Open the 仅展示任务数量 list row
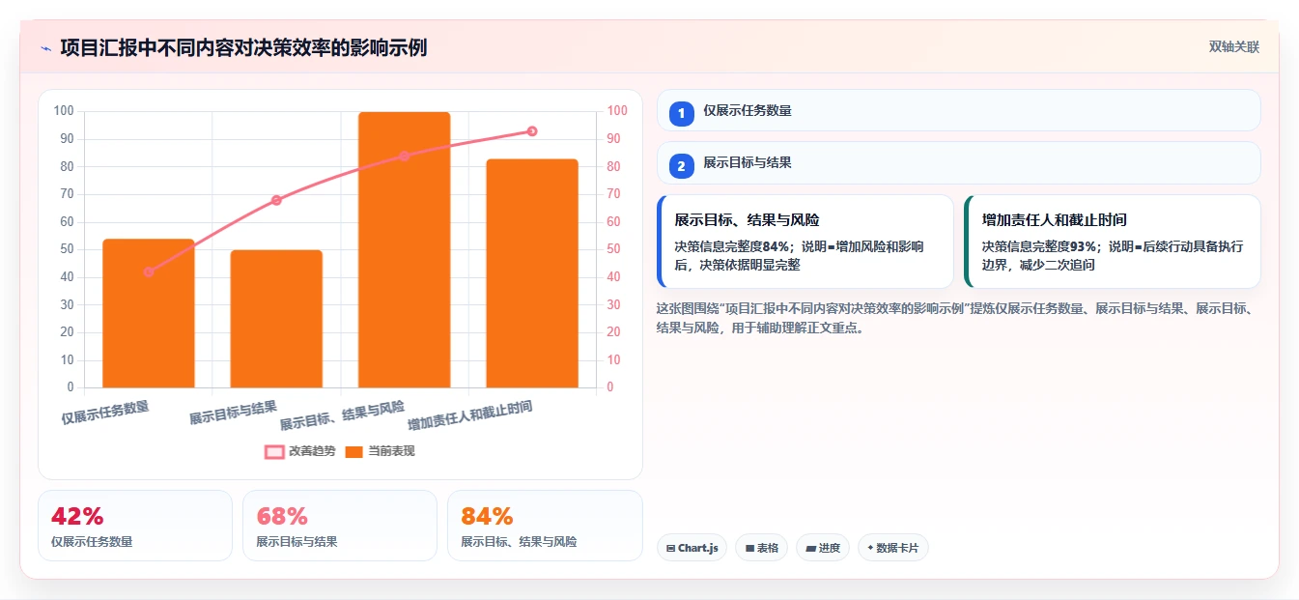Screen dimensions: 1299x600 tap(958, 110)
